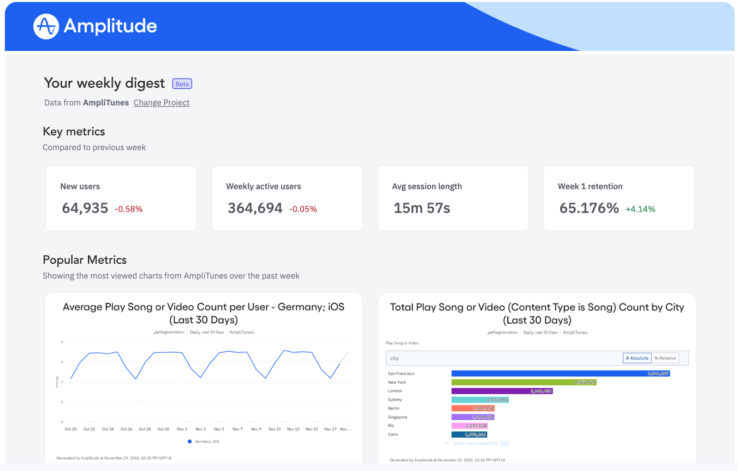
Task: Click the Germany; iOS legend label
Action: [x=207, y=441]
